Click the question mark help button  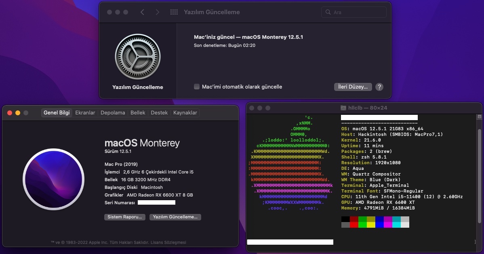(x=379, y=87)
